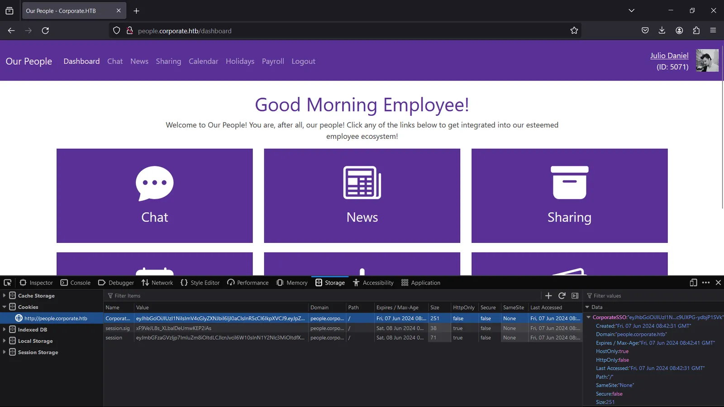Click the element picker icon in devtools
This screenshot has width=724, height=407.
click(8, 283)
